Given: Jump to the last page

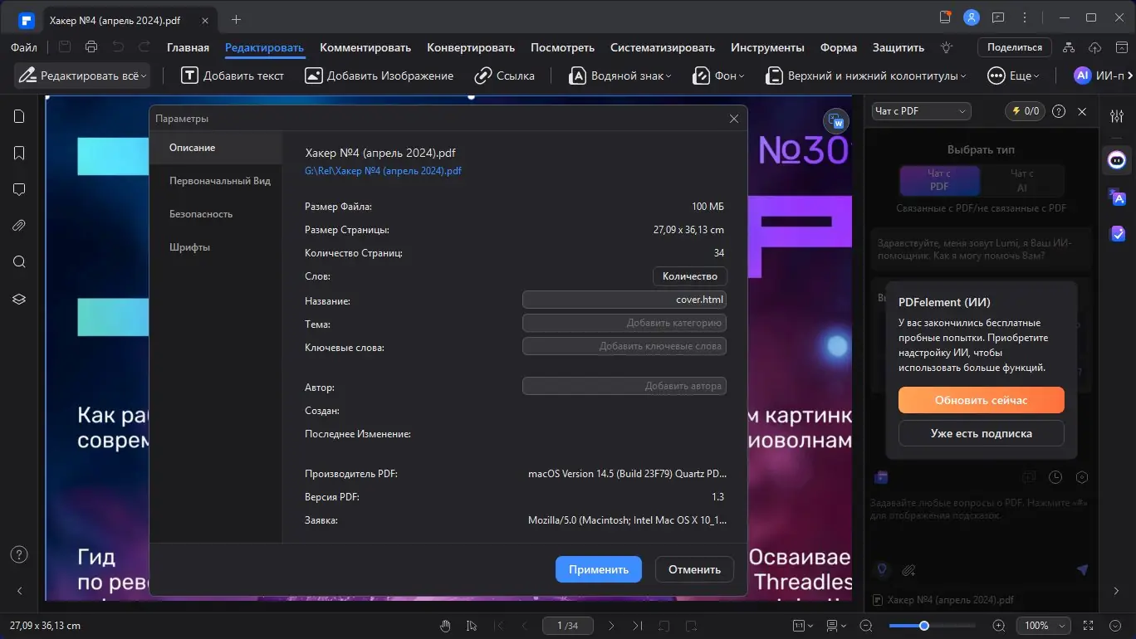Looking at the screenshot, I should point(638,626).
